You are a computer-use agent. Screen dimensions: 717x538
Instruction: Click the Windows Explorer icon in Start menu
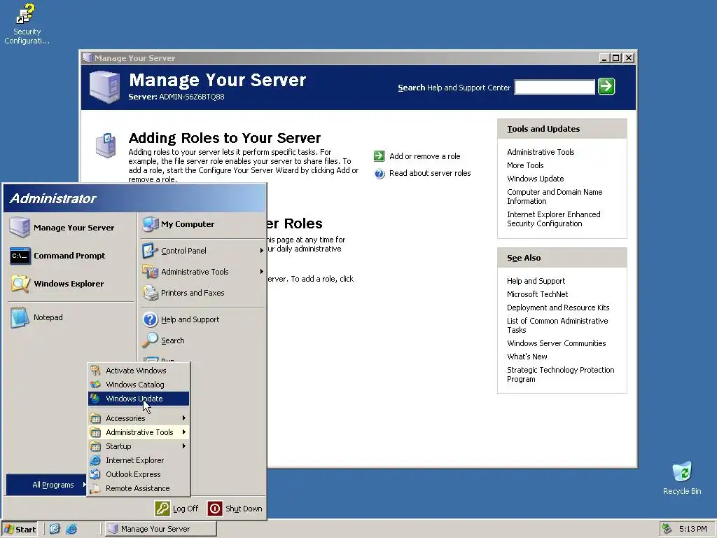point(20,284)
